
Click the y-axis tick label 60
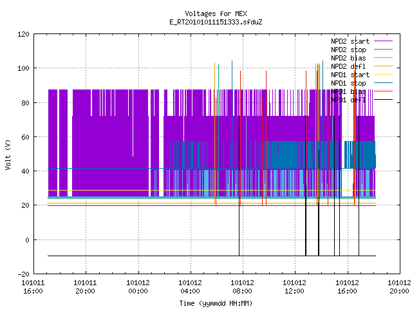(x=26, y=137)
